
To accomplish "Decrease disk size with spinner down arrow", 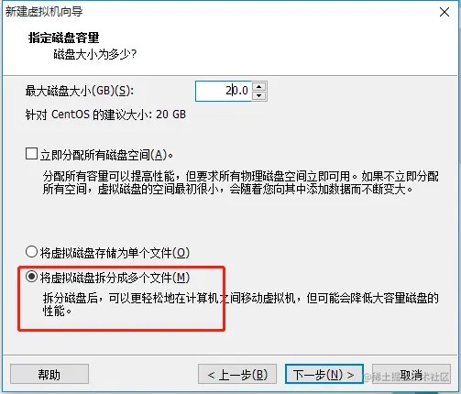I will pos(259,96).
